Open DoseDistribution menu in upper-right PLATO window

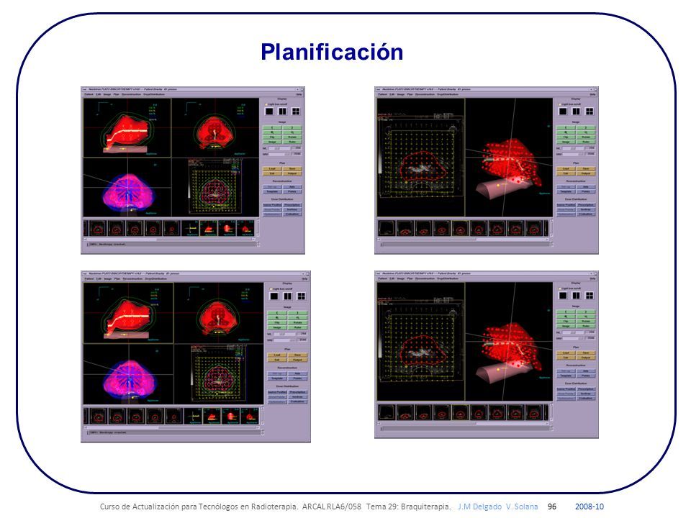447,94
